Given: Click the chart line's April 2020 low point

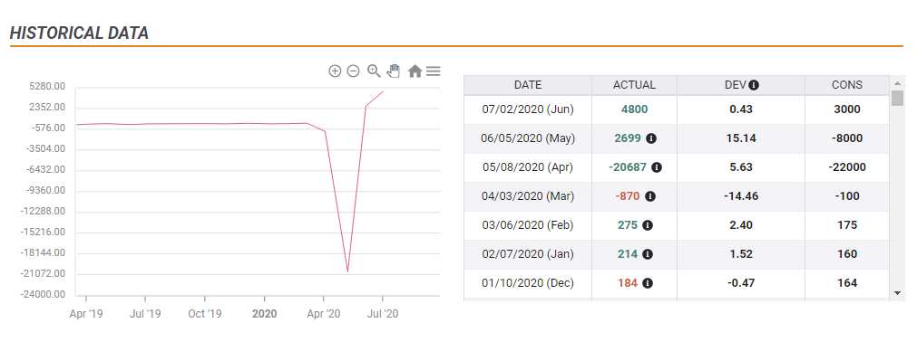Looking at the screenshot, I should [x=347, y=271].
